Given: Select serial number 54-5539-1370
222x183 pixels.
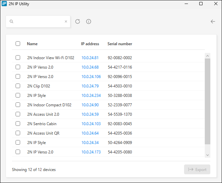Looking at the screenshot, I should tap(120, 114).
